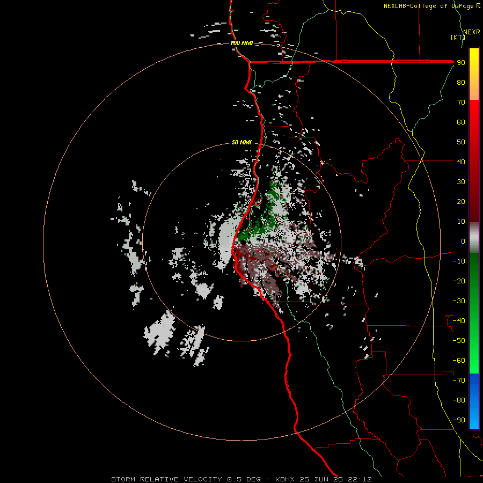The width and height of the screenshot is (483, 483).
Task: Click the -10 value on velocity scale
Action: [x=459, y=261]
